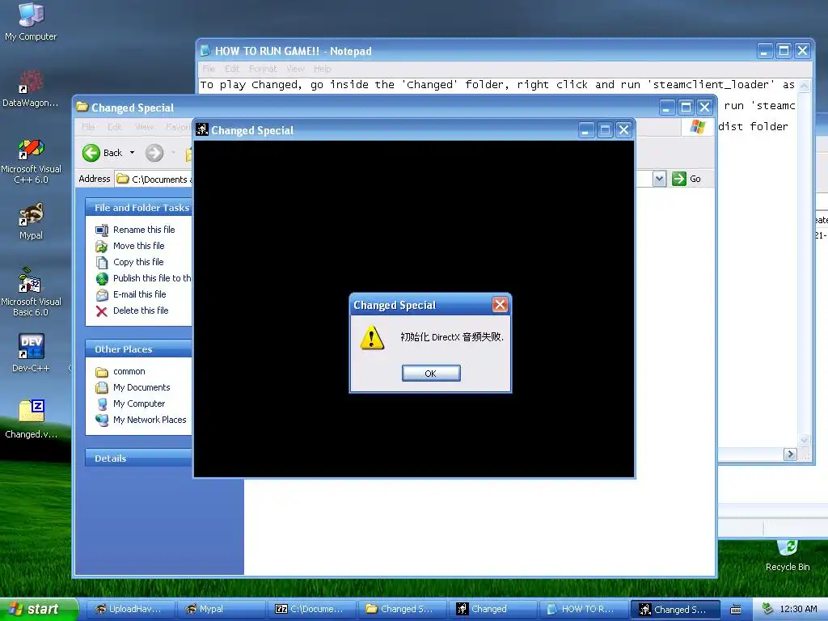Close the Changed Special game window
Image resolution: width=828 pixels, height=621 pixels.
[623, 130]
